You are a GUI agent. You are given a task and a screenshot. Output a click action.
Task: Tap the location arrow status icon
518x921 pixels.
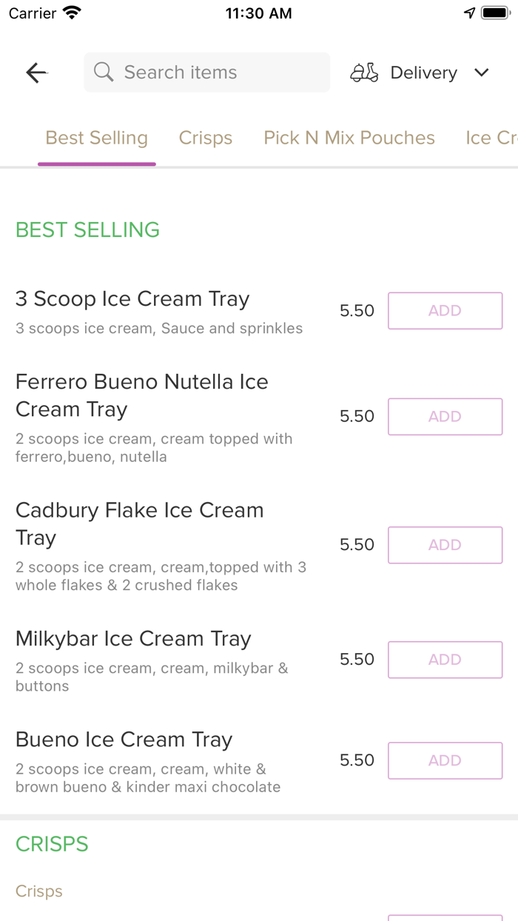(x=469, y=13)
